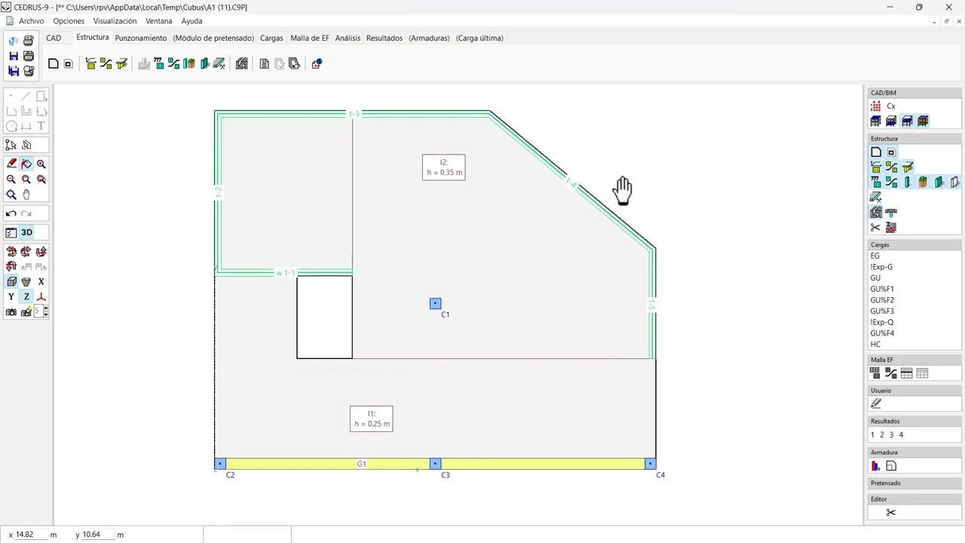Image resolution: width=965 pixels, height=543 pixels.
Task: Click the material attributes icon in top toolbar
Action: coord(242,64)
